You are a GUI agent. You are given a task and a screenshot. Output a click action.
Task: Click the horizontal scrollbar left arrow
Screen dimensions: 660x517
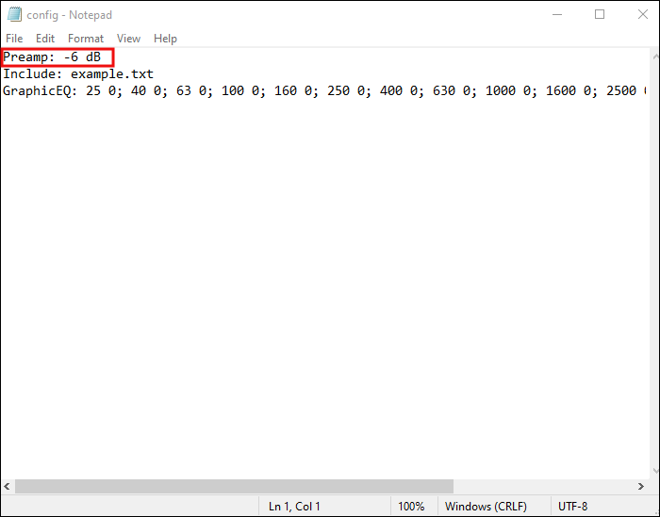(8, 486)
